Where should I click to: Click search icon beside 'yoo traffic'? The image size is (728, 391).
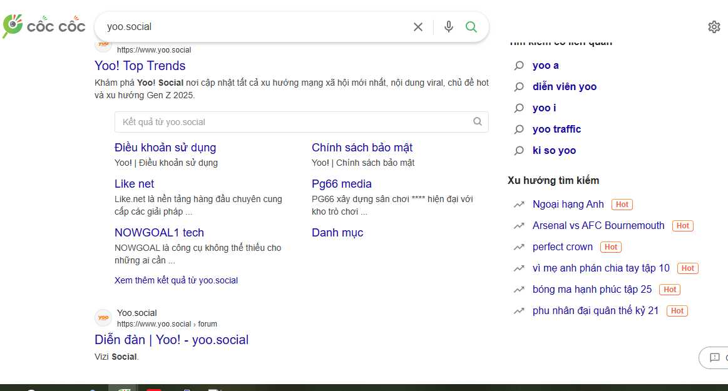(x=519, y=129)
